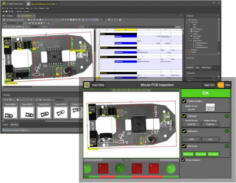Click the orange Pause toggle button
This screenshot has width=236, height=183.
click(x=221, y=85)
